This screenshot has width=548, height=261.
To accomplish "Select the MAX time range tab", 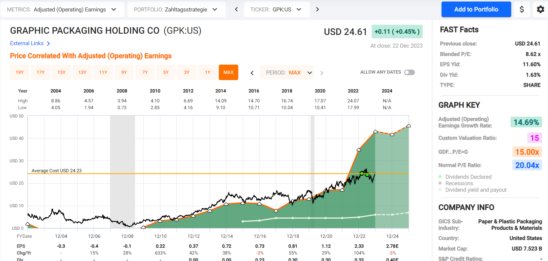I will coord(228,72).
